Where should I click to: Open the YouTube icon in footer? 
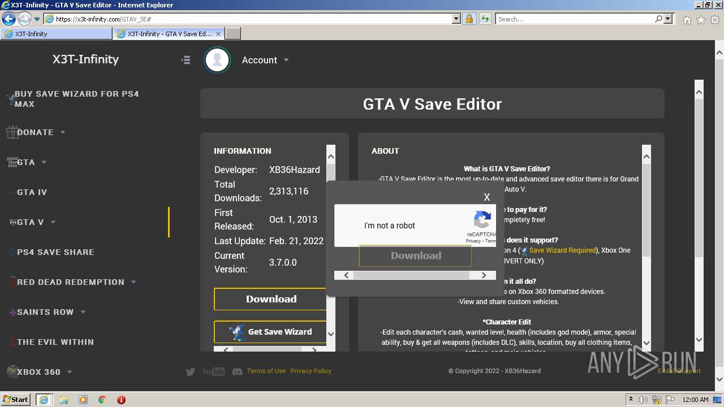pos(213,371)
